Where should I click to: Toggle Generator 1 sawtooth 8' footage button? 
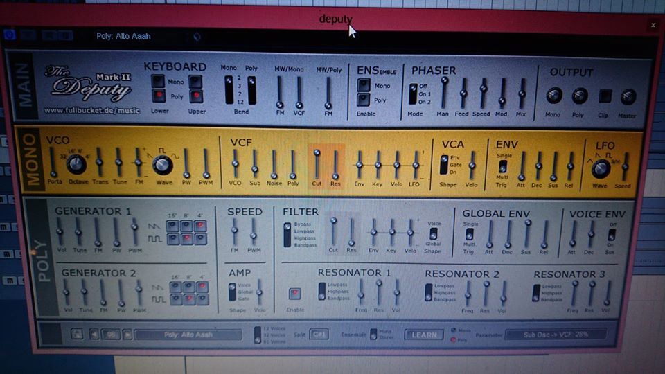[x=186, y=226]
